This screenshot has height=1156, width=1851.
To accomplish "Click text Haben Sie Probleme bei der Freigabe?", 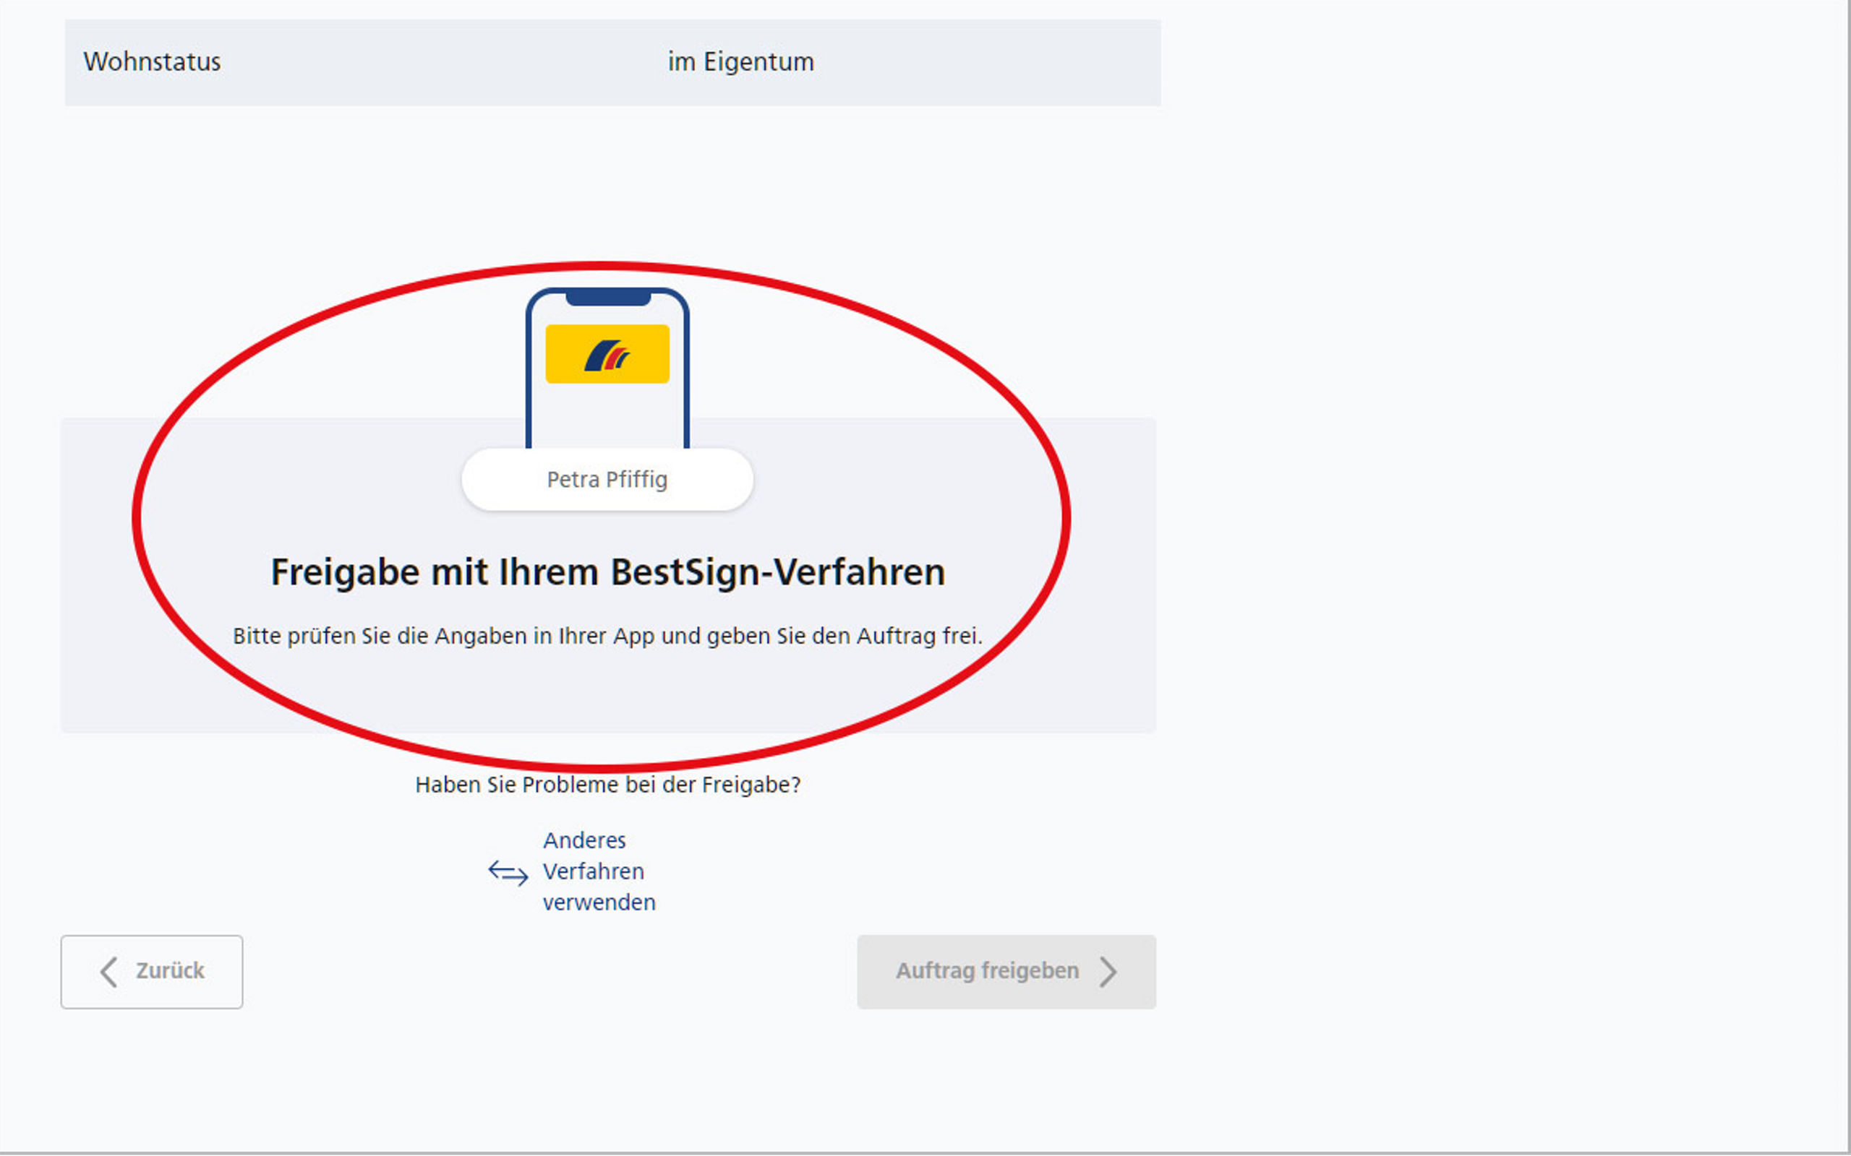I will [608, 785].
